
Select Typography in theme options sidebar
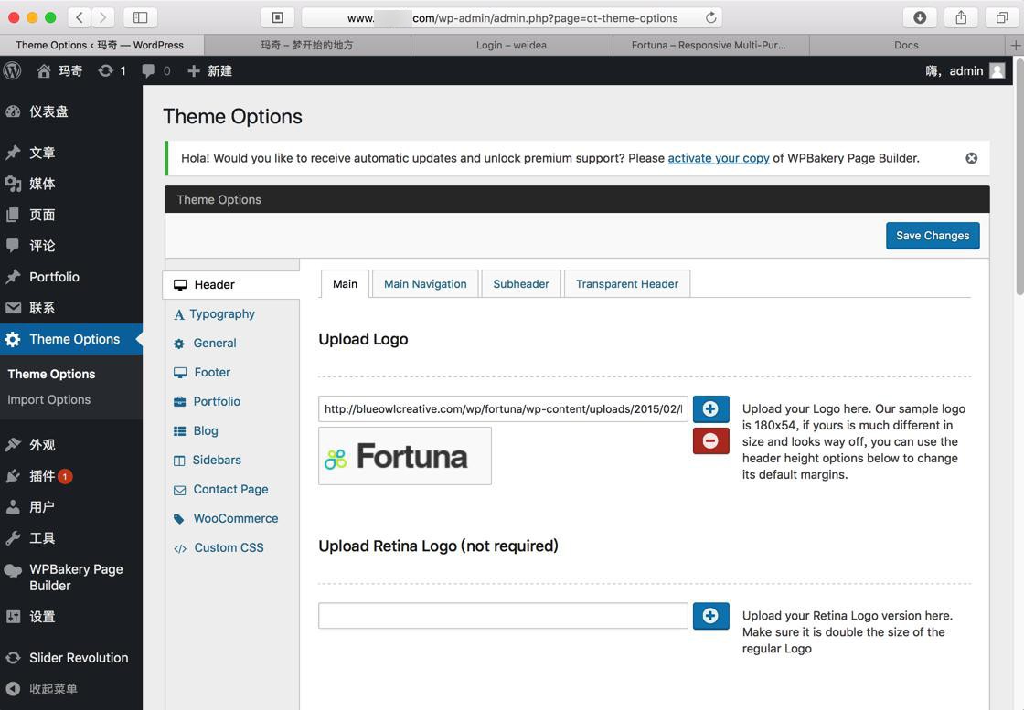221,313
